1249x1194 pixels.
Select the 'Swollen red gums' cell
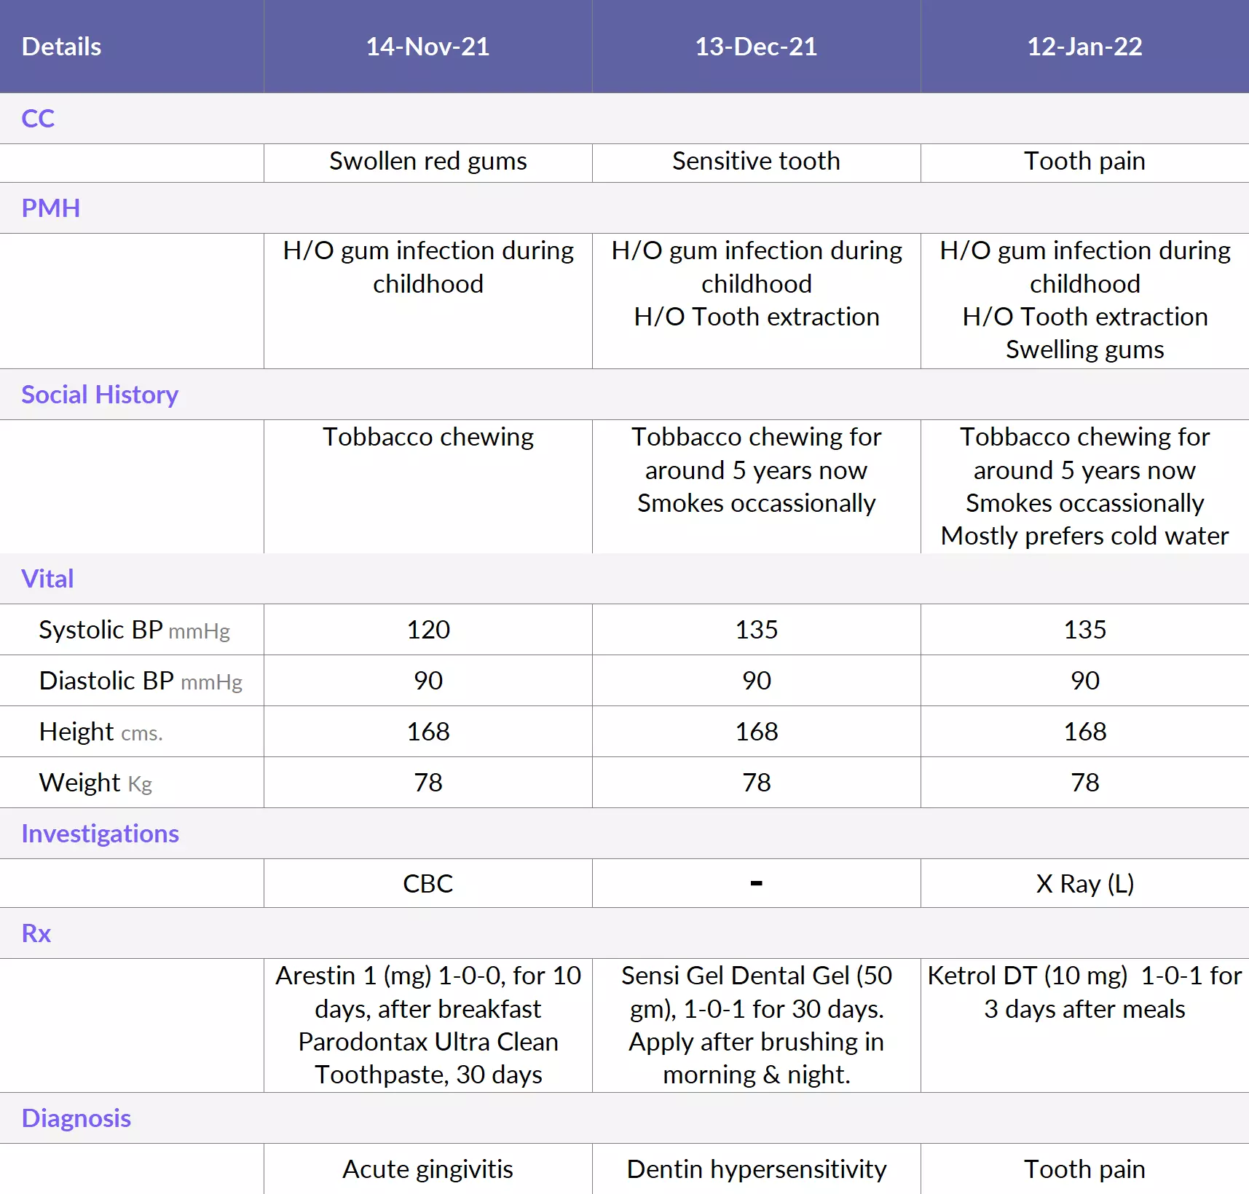point(428,163)
